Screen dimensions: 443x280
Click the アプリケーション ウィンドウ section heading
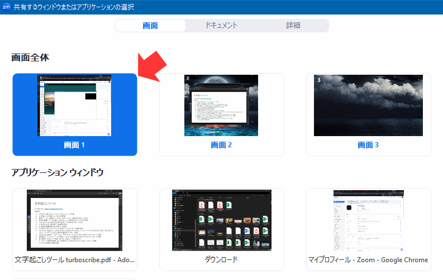coord(57,172)
